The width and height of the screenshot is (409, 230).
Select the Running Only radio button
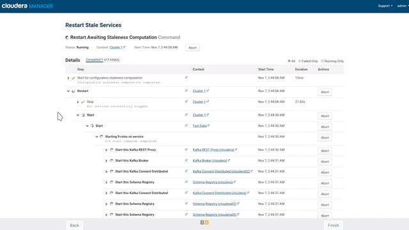pyautogui.click(x=322, y=61)
